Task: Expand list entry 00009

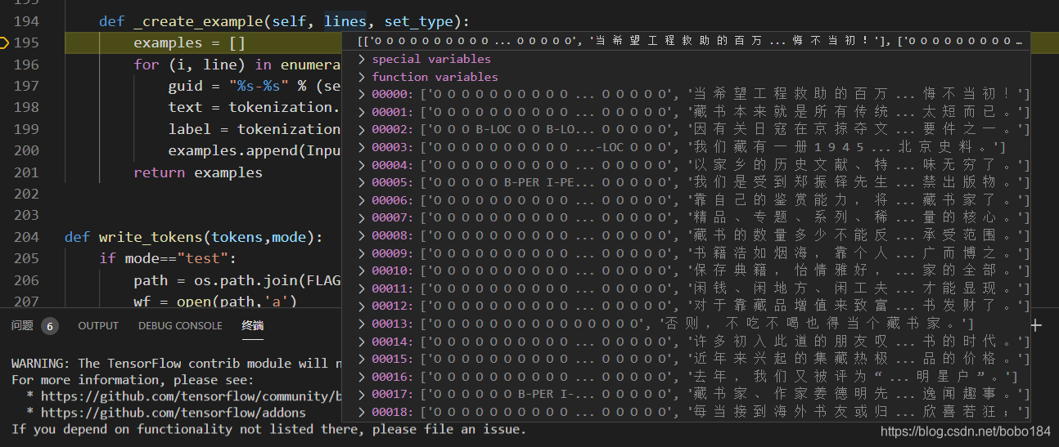Action: click(x=362, y=253)
